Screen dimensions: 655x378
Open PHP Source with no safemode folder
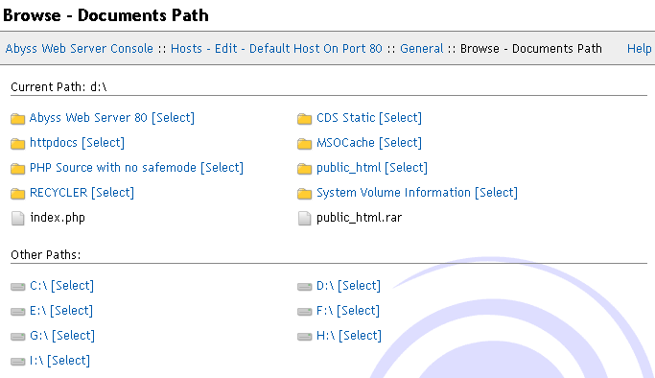pyautogui.click(x=113, y=168)
